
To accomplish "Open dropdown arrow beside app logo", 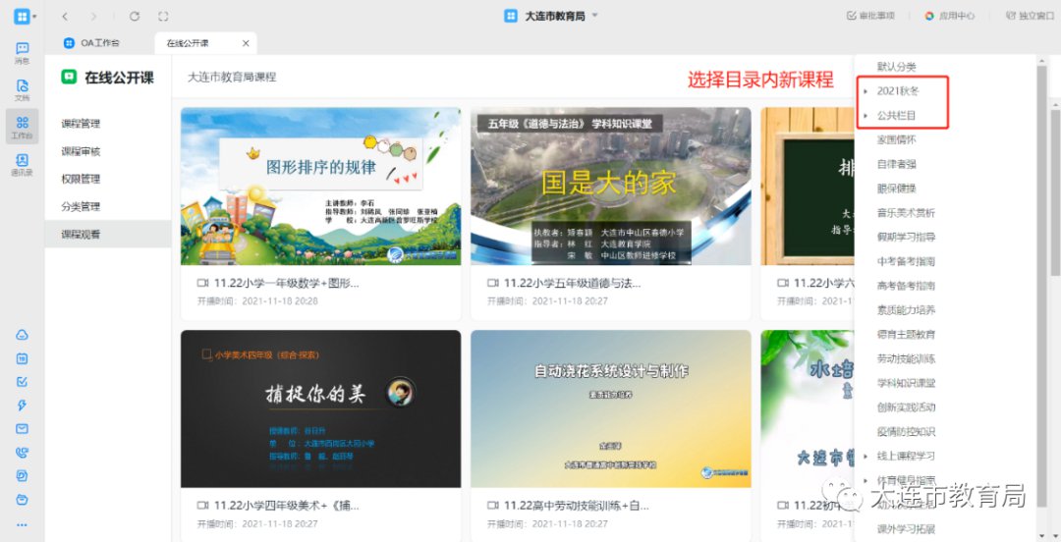I will point(34,17).
